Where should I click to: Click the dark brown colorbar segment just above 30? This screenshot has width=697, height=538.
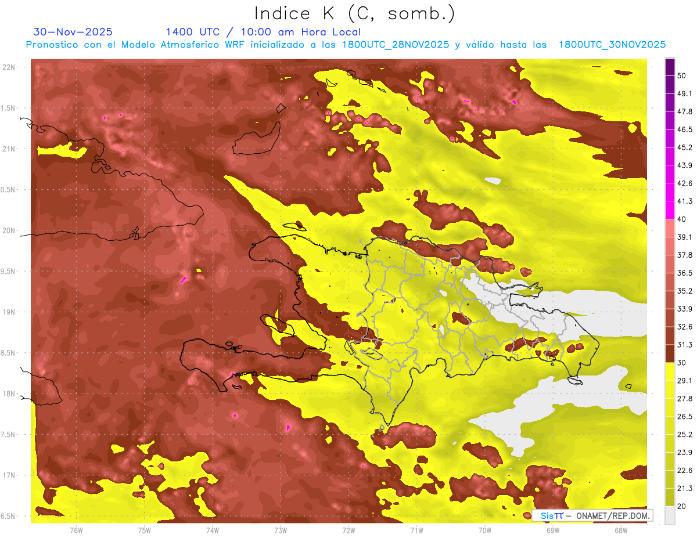[670, 353]
